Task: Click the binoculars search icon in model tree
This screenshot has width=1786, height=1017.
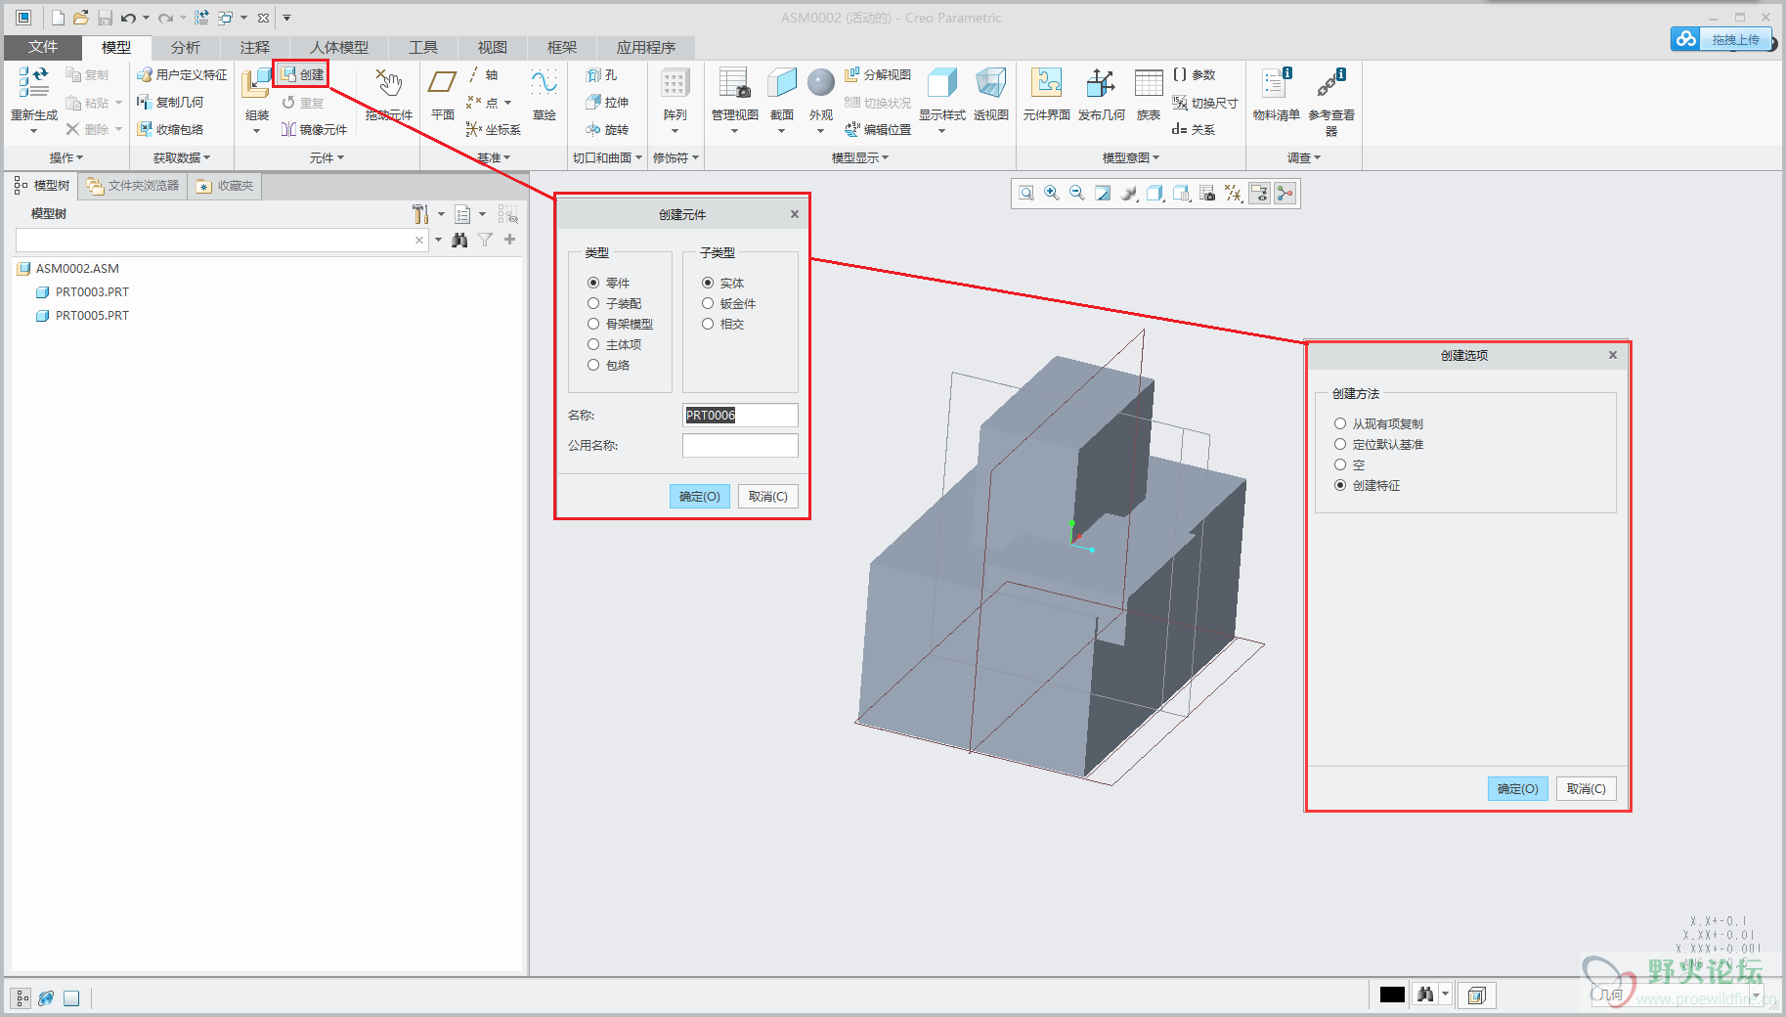Action: pyautogui.click(x=459, y=240)
